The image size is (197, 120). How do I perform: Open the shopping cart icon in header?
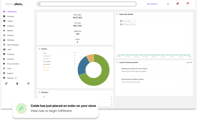pos(177,4)
